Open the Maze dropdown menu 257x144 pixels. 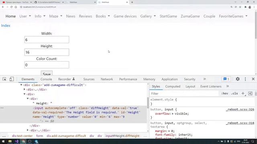pyautogui.click(x=56, y=16)
